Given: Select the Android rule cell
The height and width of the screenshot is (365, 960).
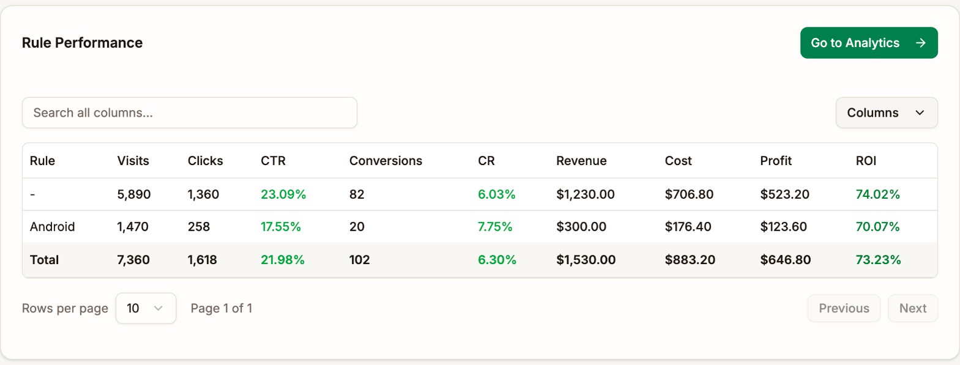Looking at the screenshot, I should click(x=52, y=227).
